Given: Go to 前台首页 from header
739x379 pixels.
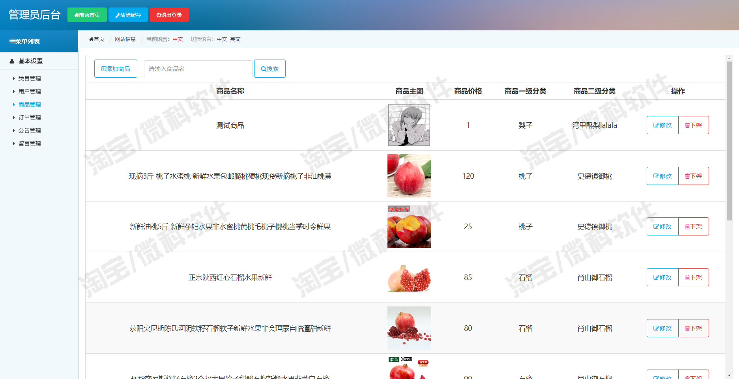Looking at the screenshot, I should click(x=87, y=15).
